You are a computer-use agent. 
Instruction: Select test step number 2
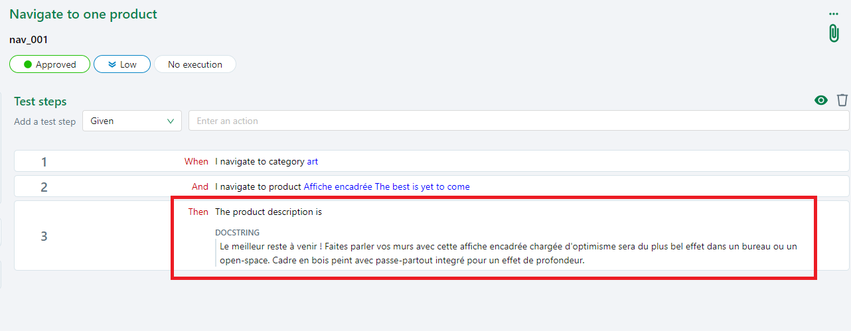44,187
